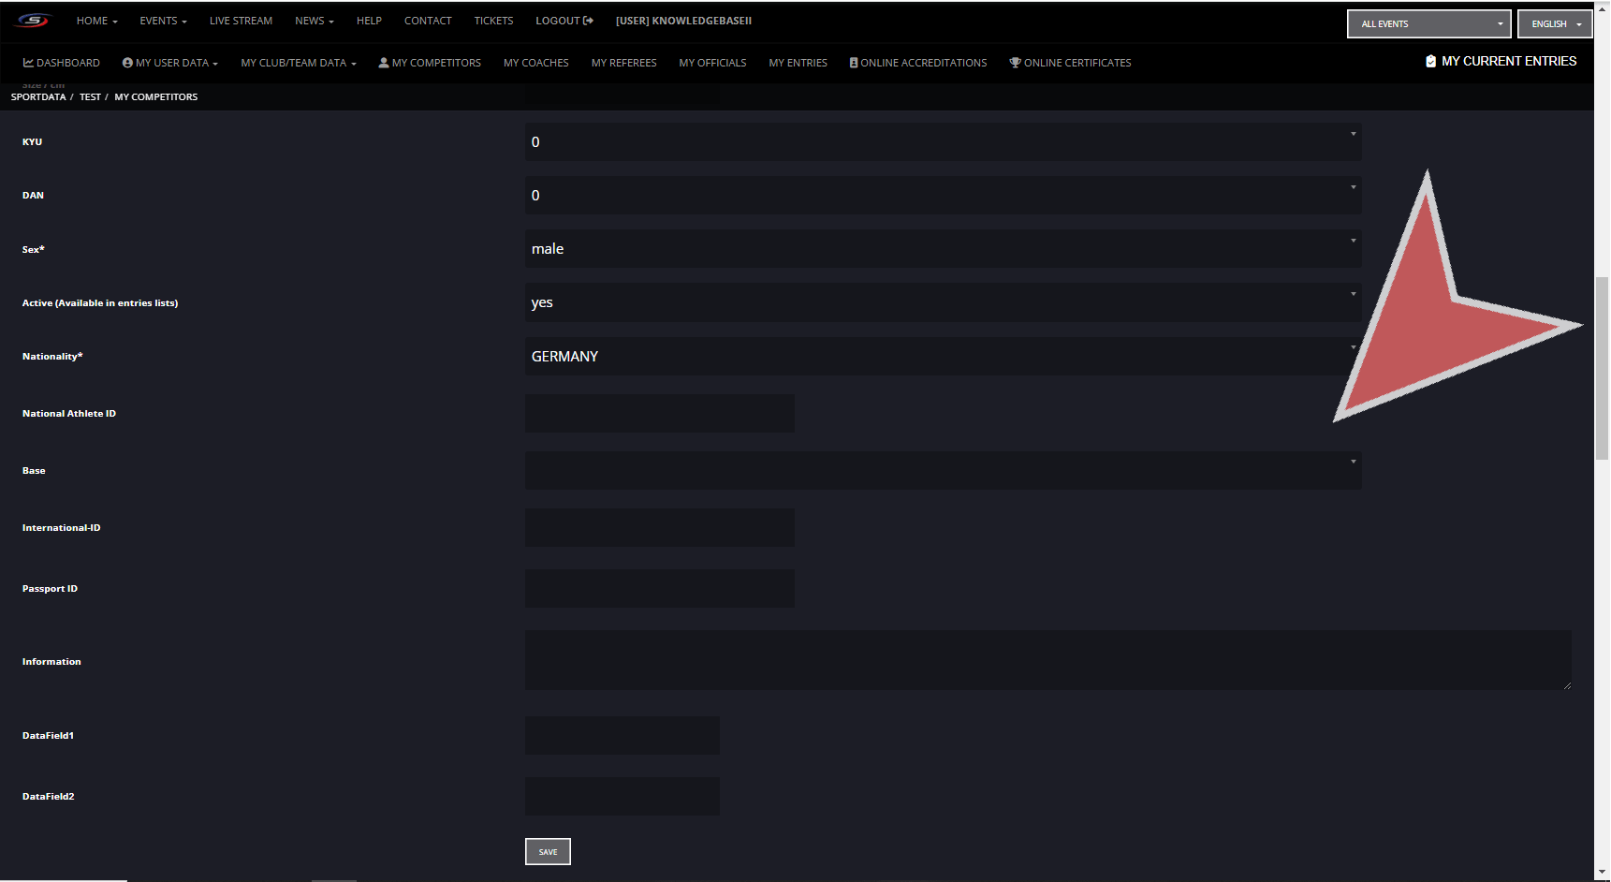The height and width of the screenshot is (882, 1611).
Task: Open My Competitors person icon link
Action: tap(430, 63)
